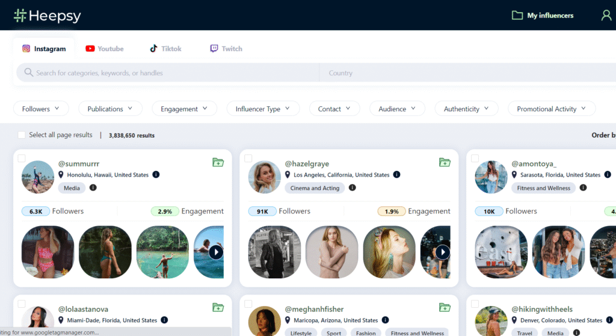This screenshot has width=616, height=336.
Task: Switch to the Twitch tab
Action: tap(226, 49)
